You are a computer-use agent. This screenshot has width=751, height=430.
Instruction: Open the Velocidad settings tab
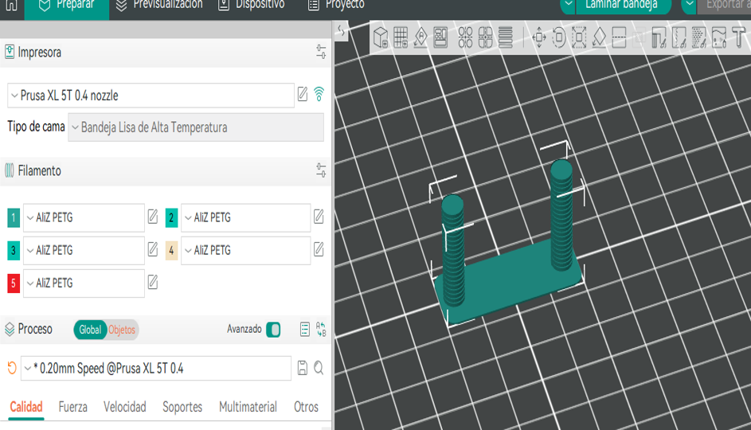point(125,407)
